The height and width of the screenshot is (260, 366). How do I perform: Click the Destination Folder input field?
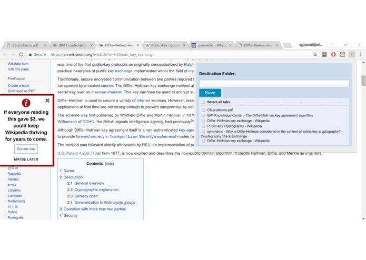[x=274, y=84]
